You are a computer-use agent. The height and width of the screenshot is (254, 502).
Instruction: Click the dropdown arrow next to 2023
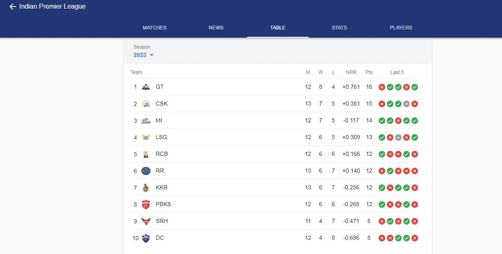pyautogui.click(x=152, y=55)
